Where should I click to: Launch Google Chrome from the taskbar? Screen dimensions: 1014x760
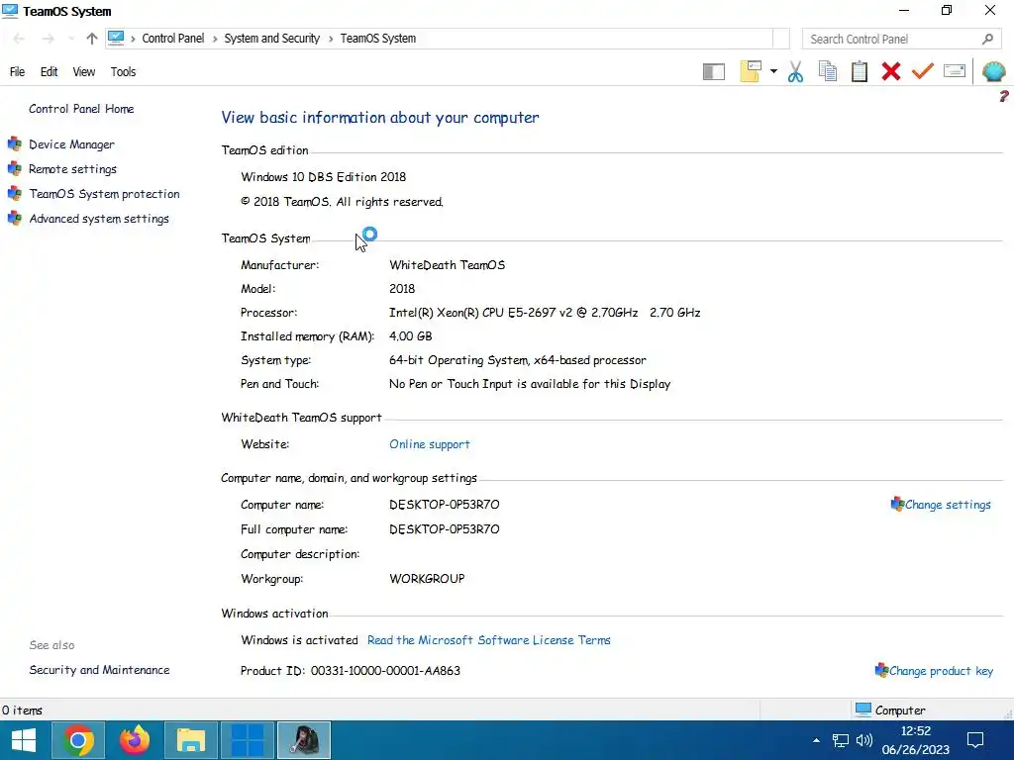(78, 740)
